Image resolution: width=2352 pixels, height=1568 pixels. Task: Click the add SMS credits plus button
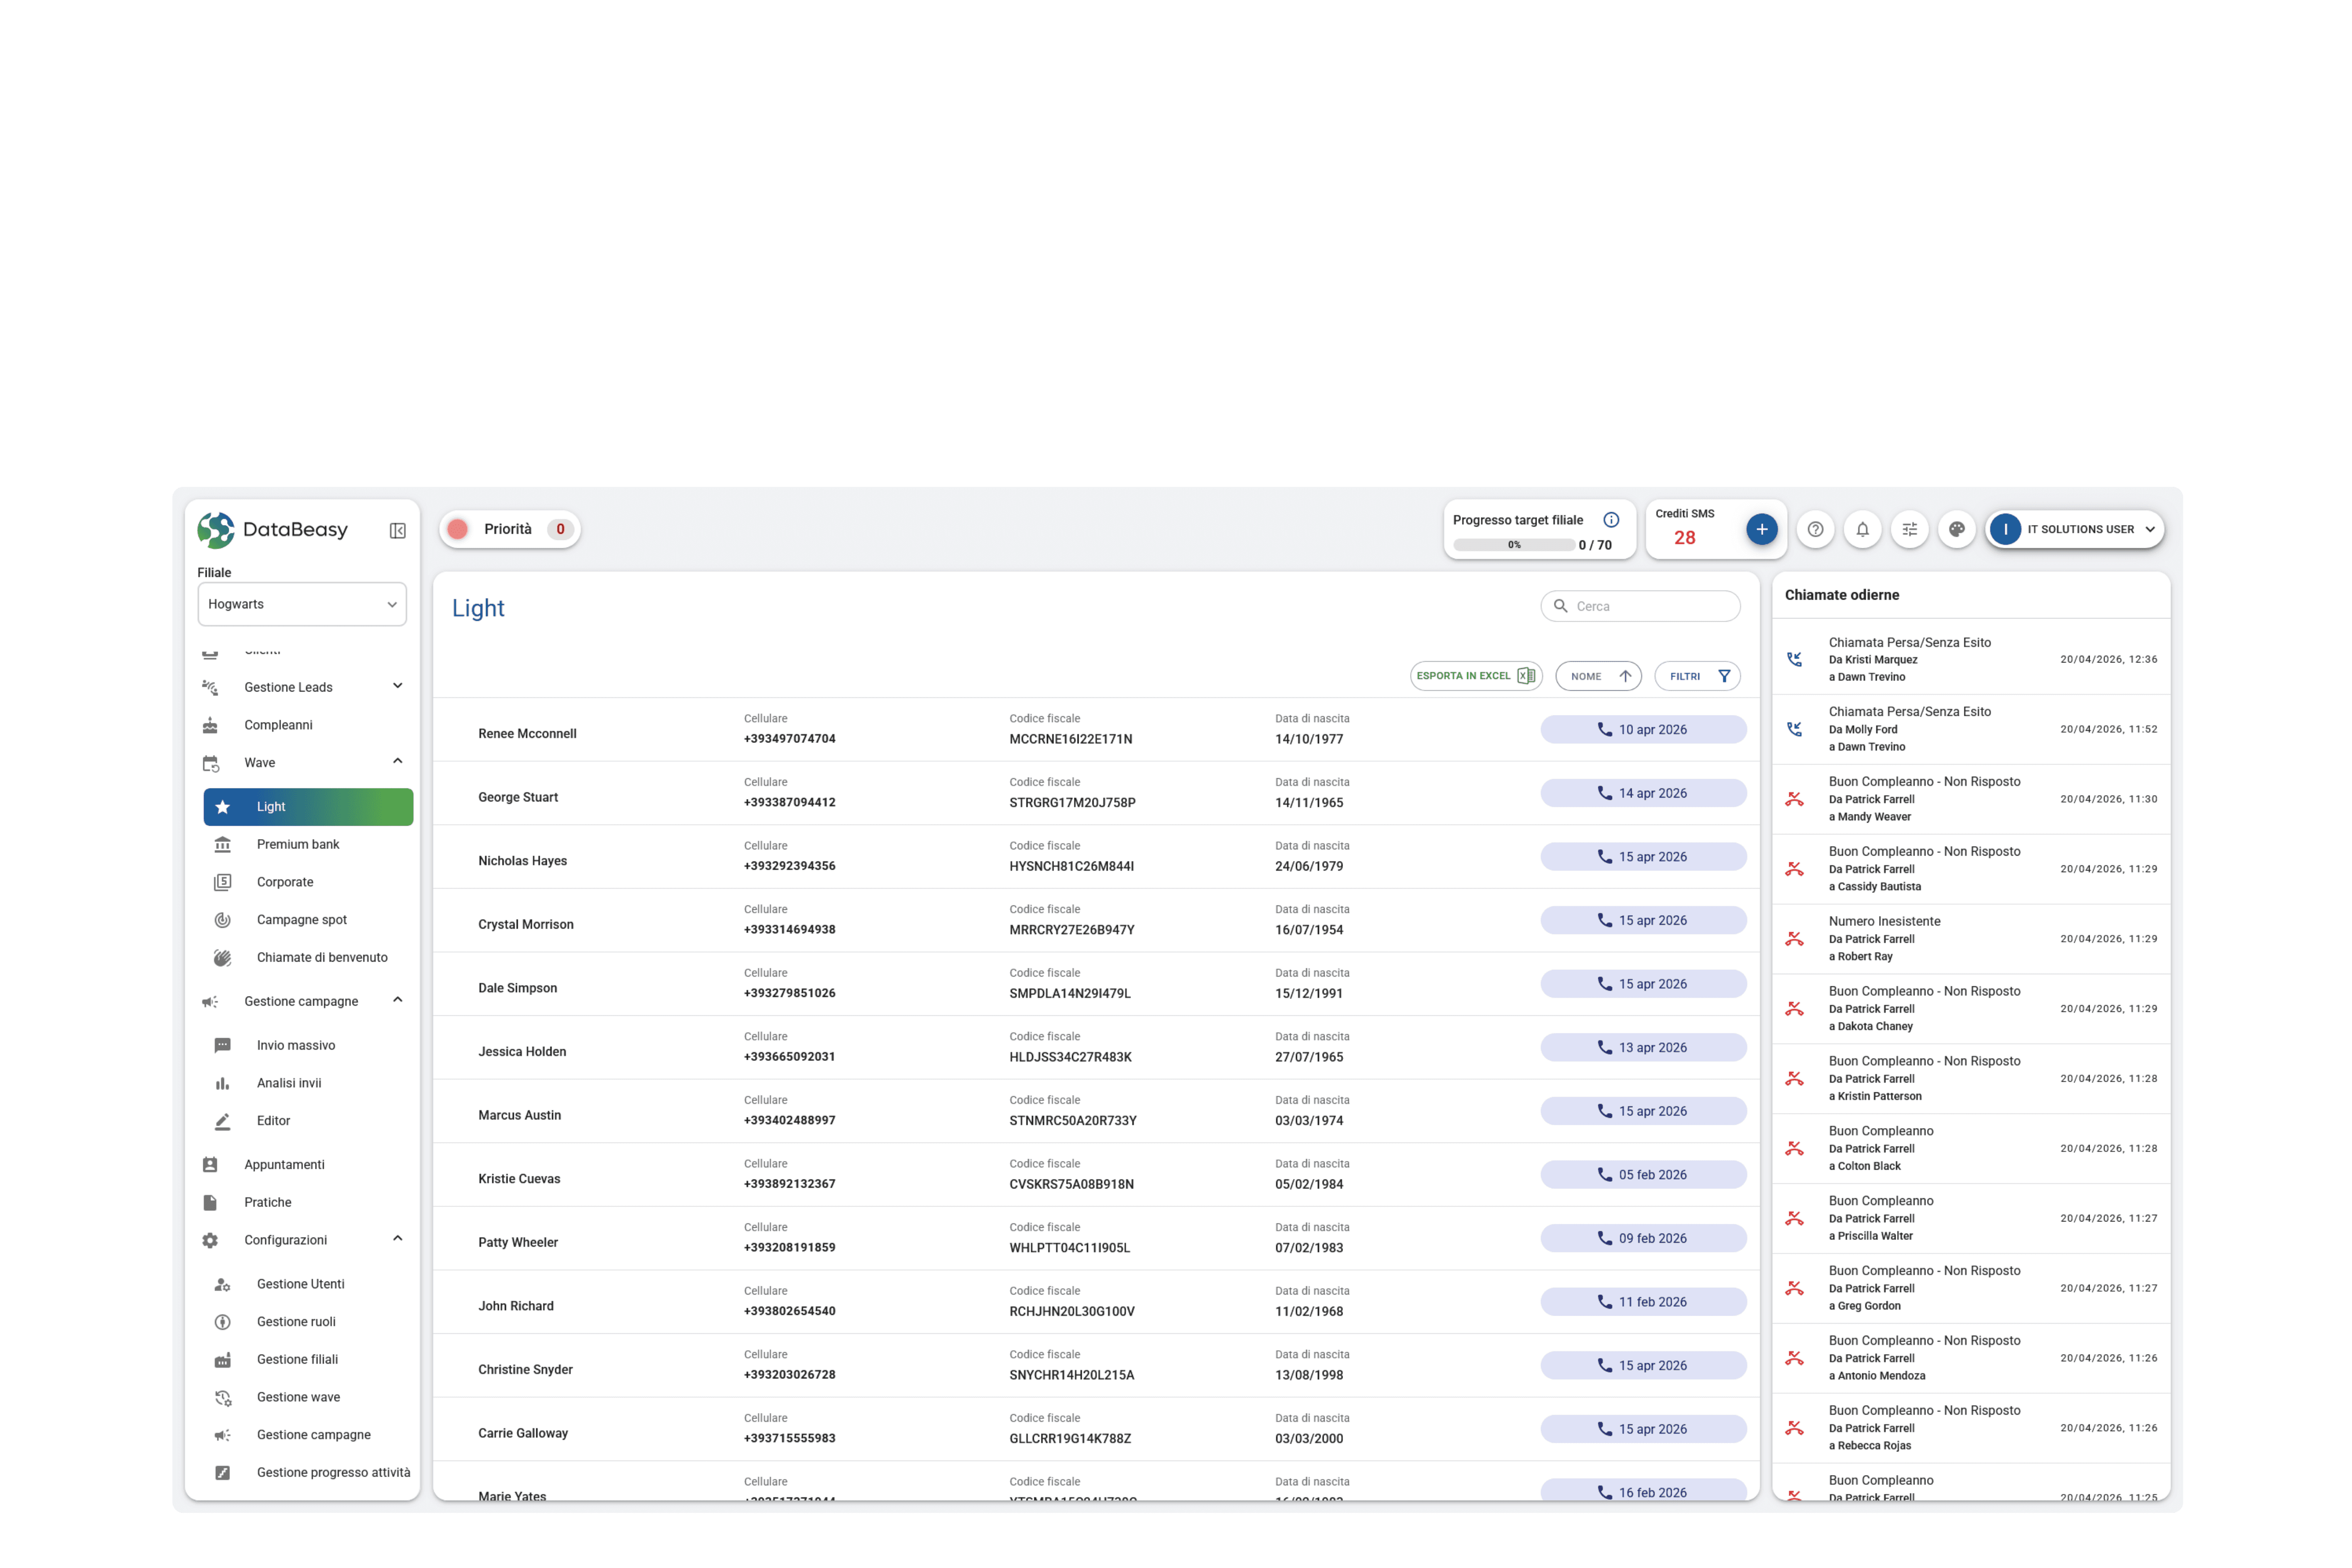pyautogui.click(x=1761, y=529)
